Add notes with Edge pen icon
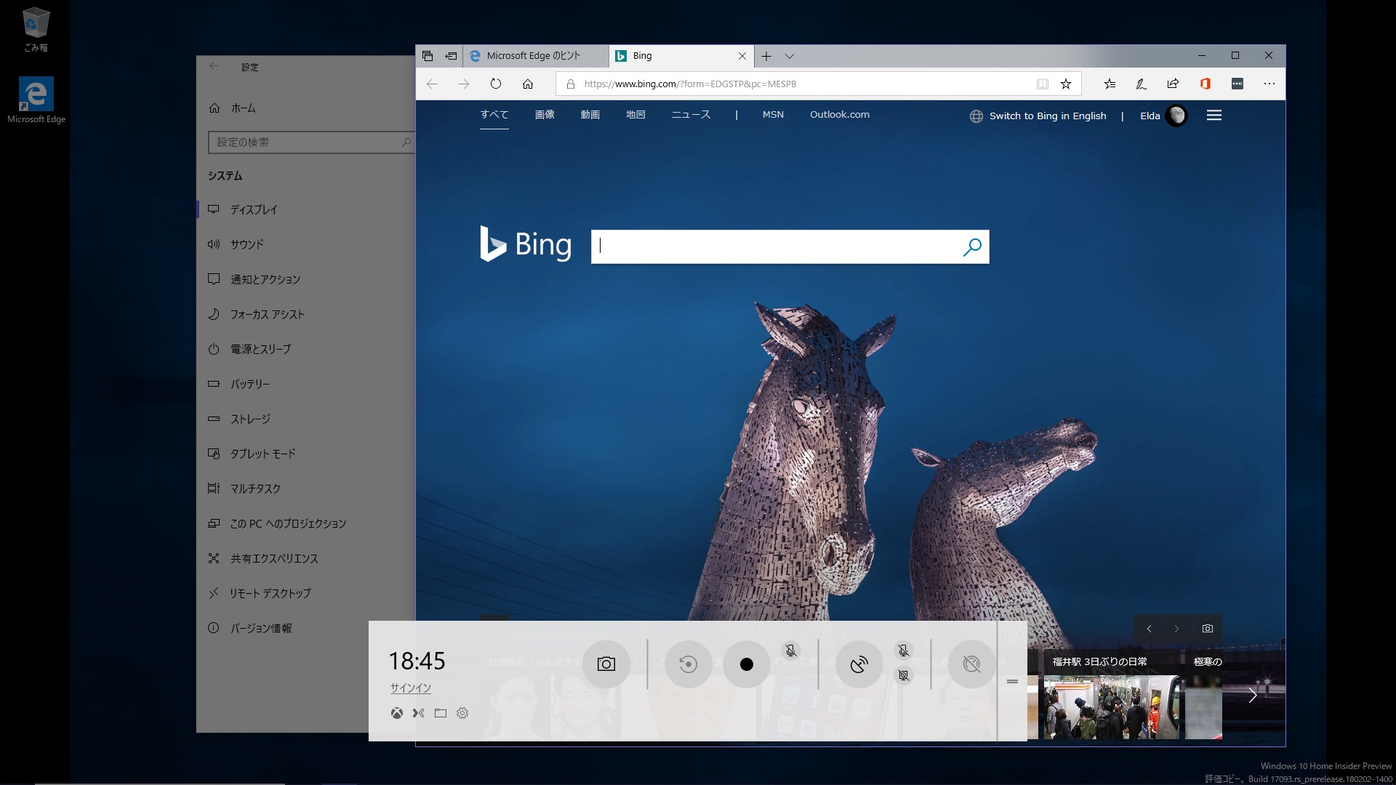This screenshot has height=785, width=1396. click(x=1142, y=84)
